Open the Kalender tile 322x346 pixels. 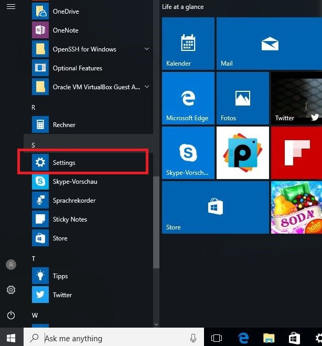[x=188, y=44]
